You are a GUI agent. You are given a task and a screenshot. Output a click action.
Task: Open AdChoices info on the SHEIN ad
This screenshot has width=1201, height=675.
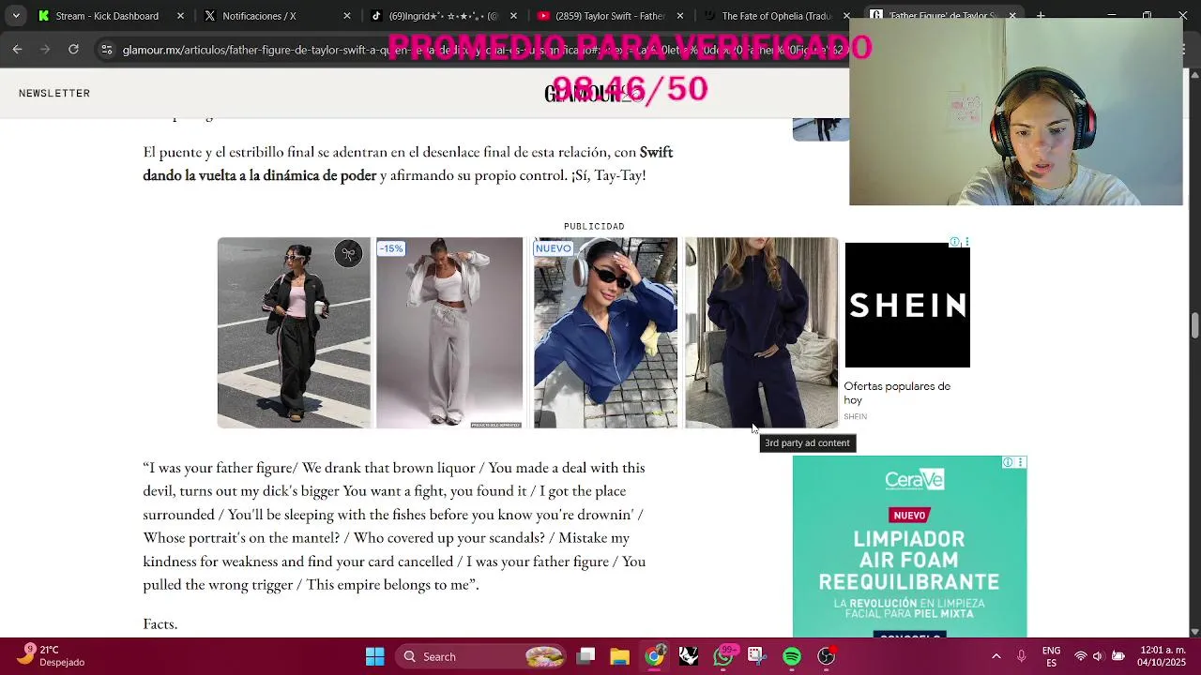[954, 242]
